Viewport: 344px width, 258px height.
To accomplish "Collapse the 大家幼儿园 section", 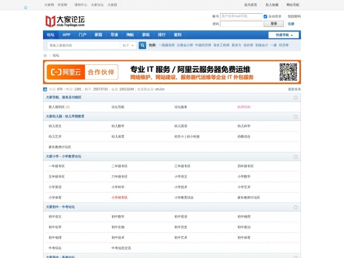I will [x=296, y=117].
